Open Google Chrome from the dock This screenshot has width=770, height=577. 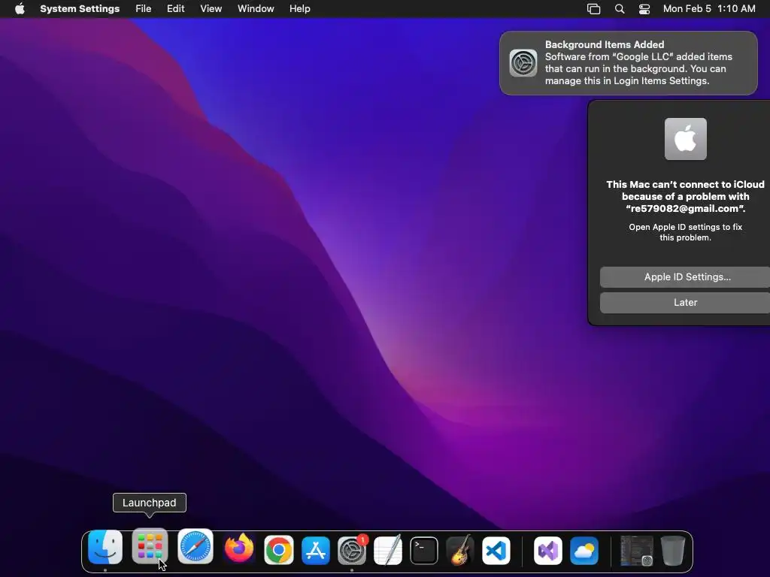pyautogui.click(x=278, y=550)
